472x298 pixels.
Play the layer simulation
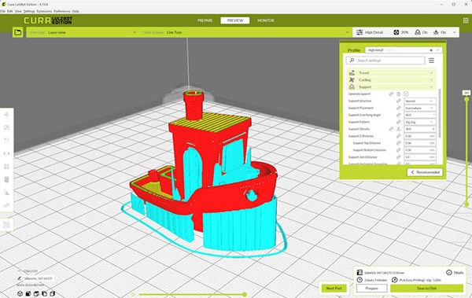(133, 294)
